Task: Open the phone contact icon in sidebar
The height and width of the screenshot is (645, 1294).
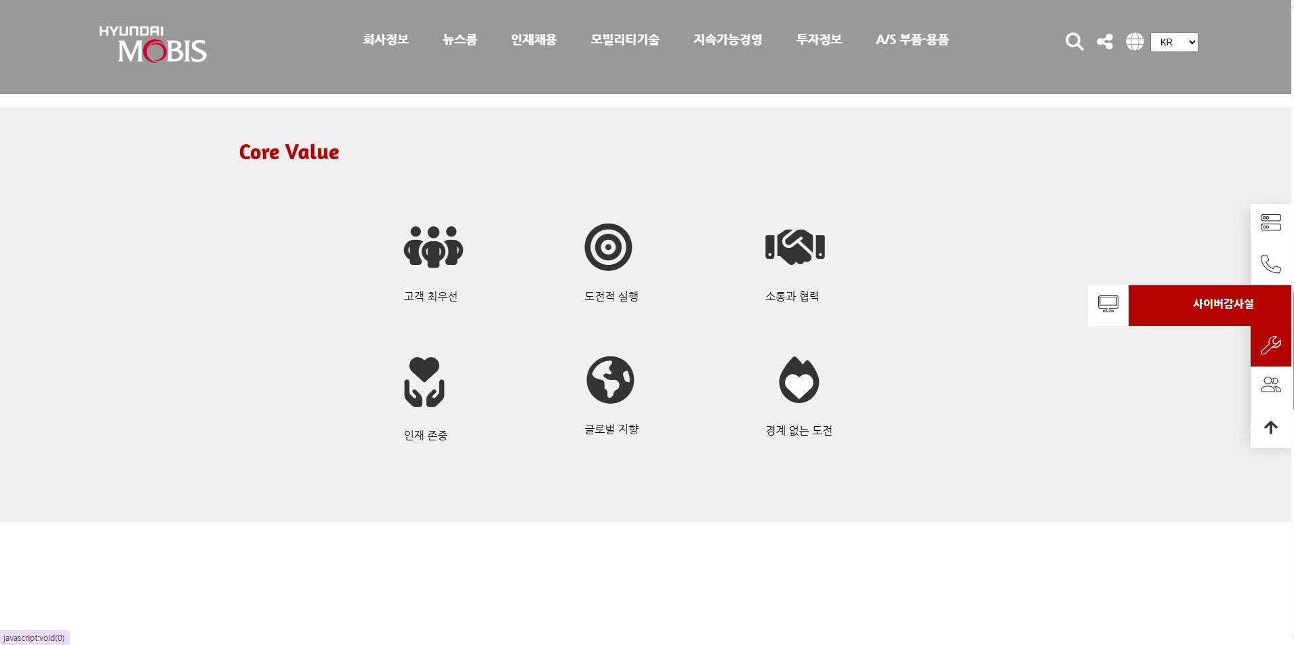Action: (1271, 264)
